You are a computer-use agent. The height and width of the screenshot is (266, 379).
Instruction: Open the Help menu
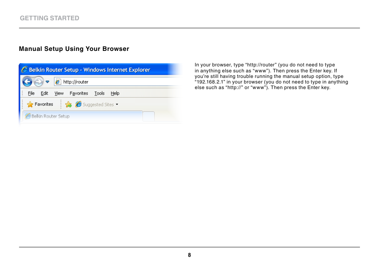(x=115, y=93)
